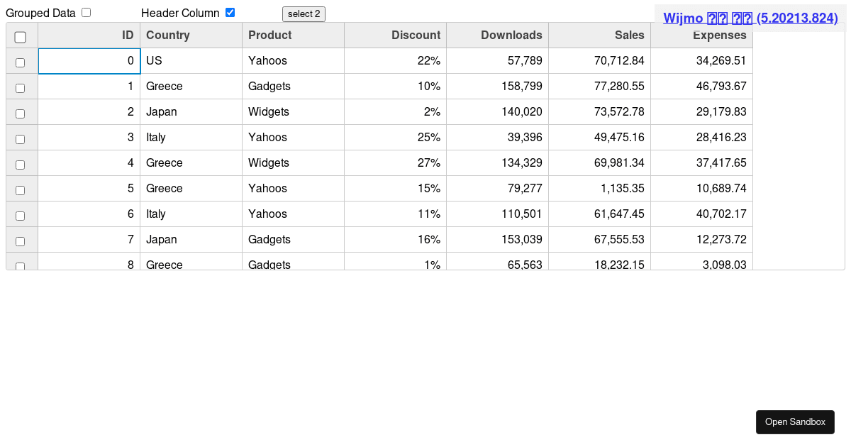Sort by the Sales column header
The width and height of the screenshot is (851, 447).
[x=599, y=35]
